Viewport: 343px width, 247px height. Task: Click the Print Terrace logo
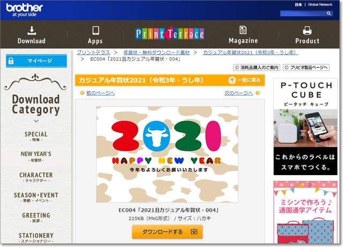(x=170, y=35)
